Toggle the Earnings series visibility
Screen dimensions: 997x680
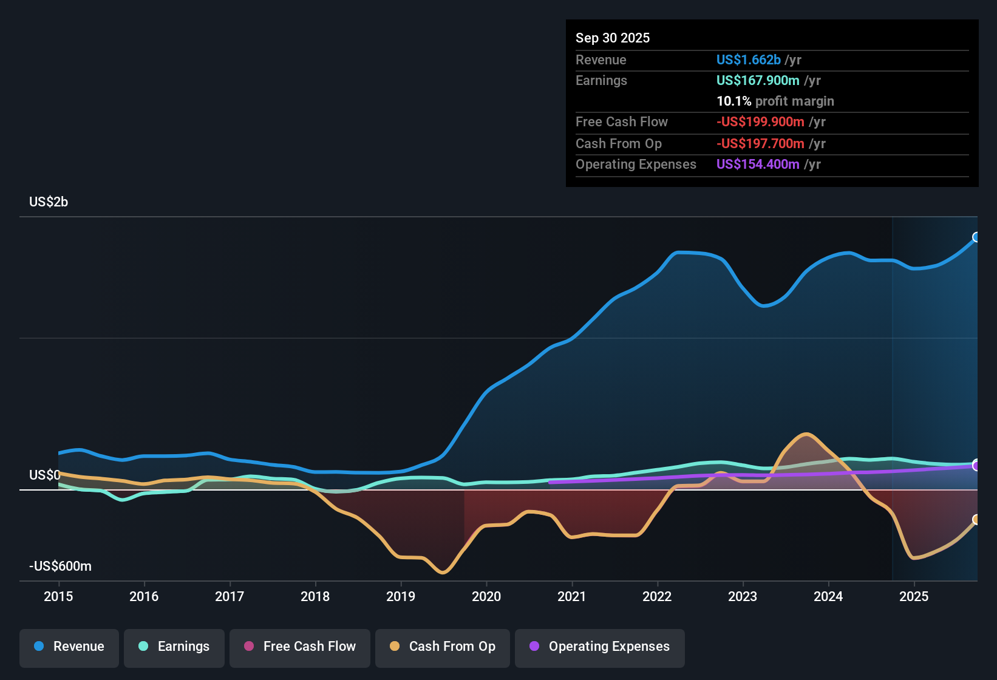174,647
